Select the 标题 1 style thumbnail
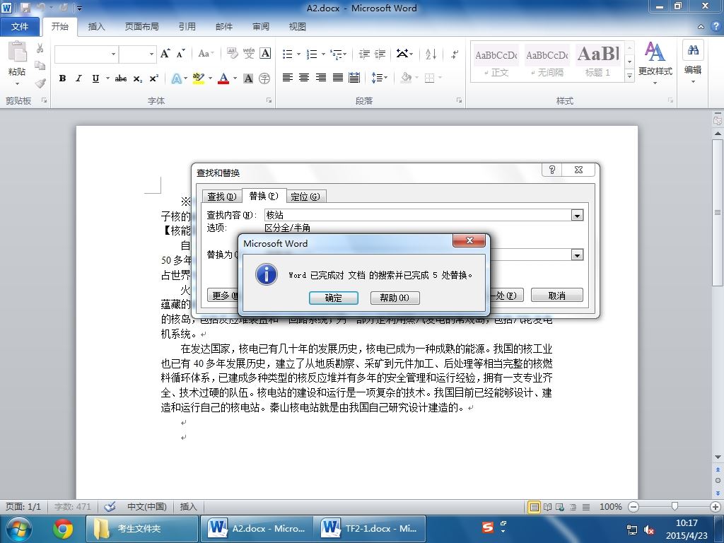724x543 pixels. [597, 62]
